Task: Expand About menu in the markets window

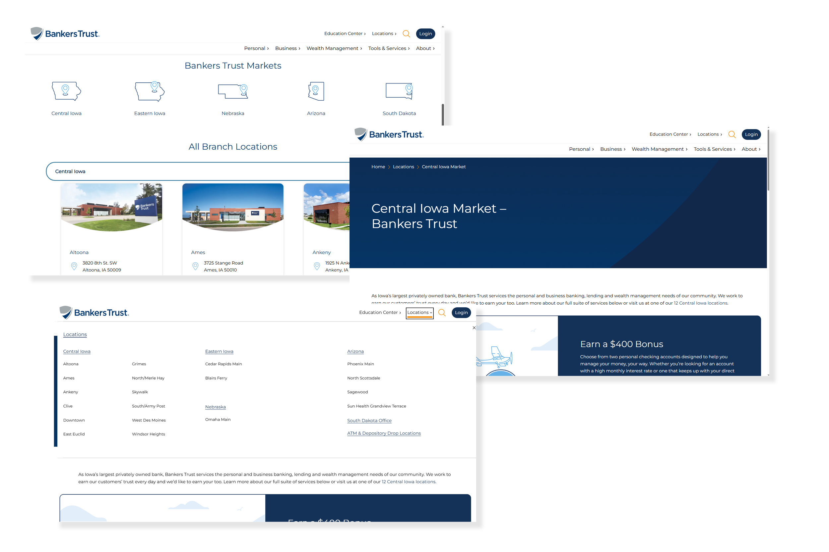Action: coord(425,48)
